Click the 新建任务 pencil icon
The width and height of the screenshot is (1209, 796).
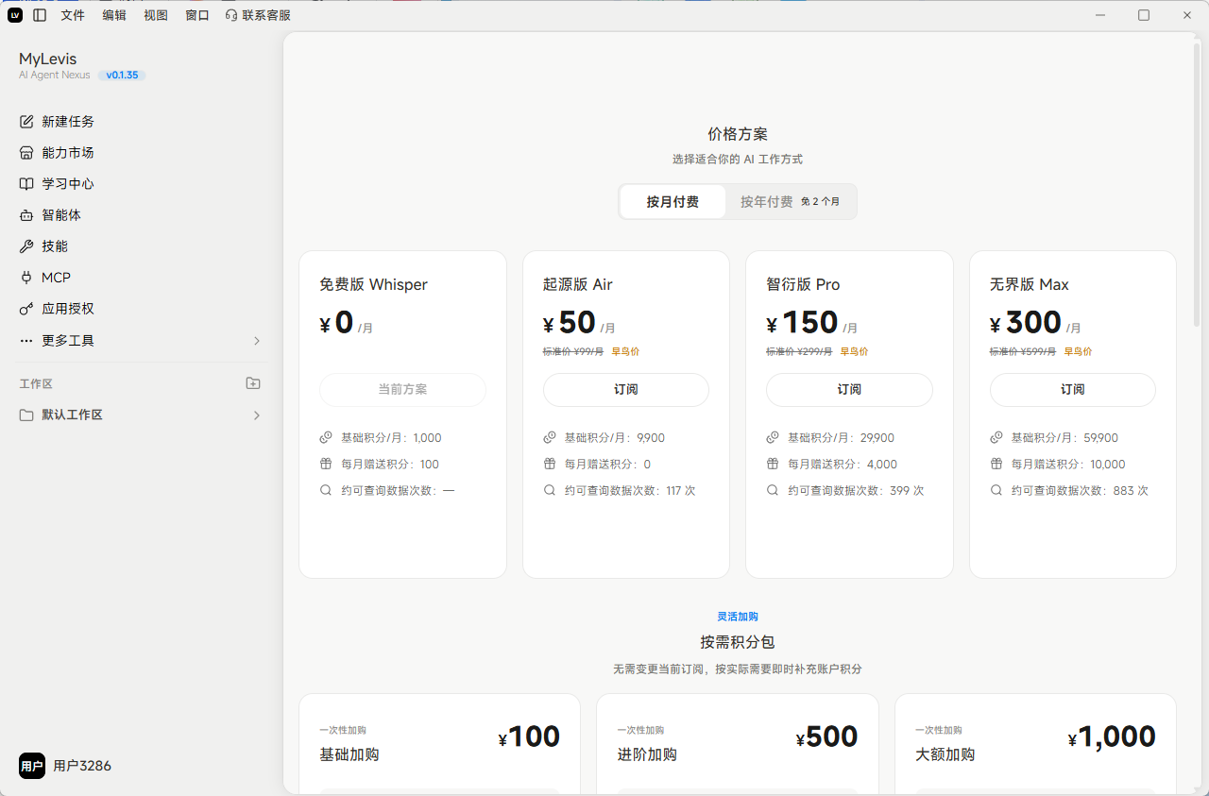pyautogui.click(x=26, y=122)
